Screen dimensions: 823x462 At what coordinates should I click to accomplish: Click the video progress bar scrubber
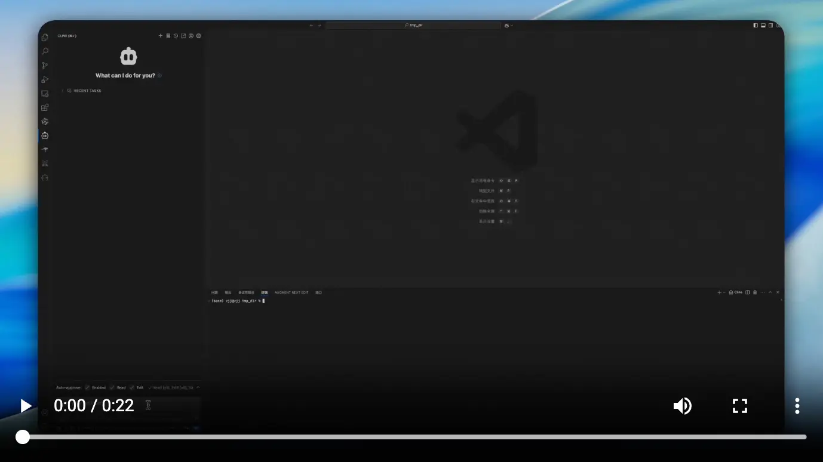click(23, 437)
